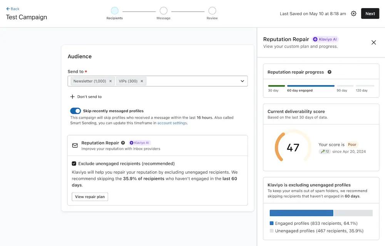Viewport: 385px width, 246px height.
Task: Click the envelope icon beside Reputation Repair
Action: [74, 145]
